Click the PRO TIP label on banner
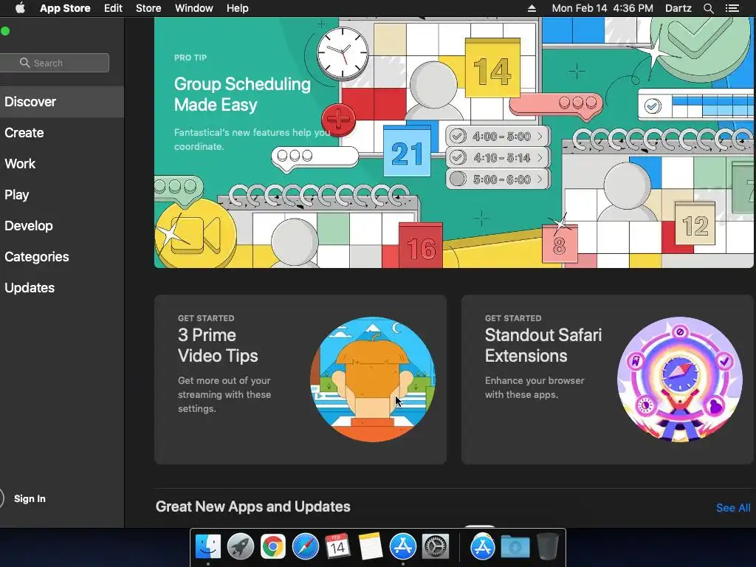Viewport: 756px width, 567px height. 190,58
